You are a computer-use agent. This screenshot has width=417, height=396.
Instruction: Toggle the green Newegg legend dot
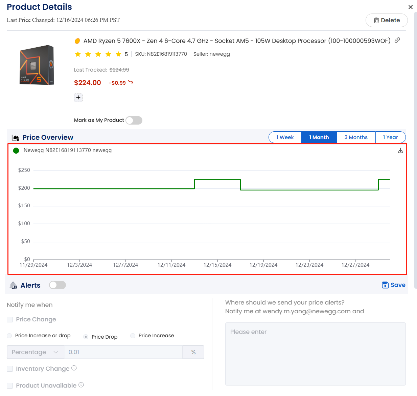[x=16, y=151]
